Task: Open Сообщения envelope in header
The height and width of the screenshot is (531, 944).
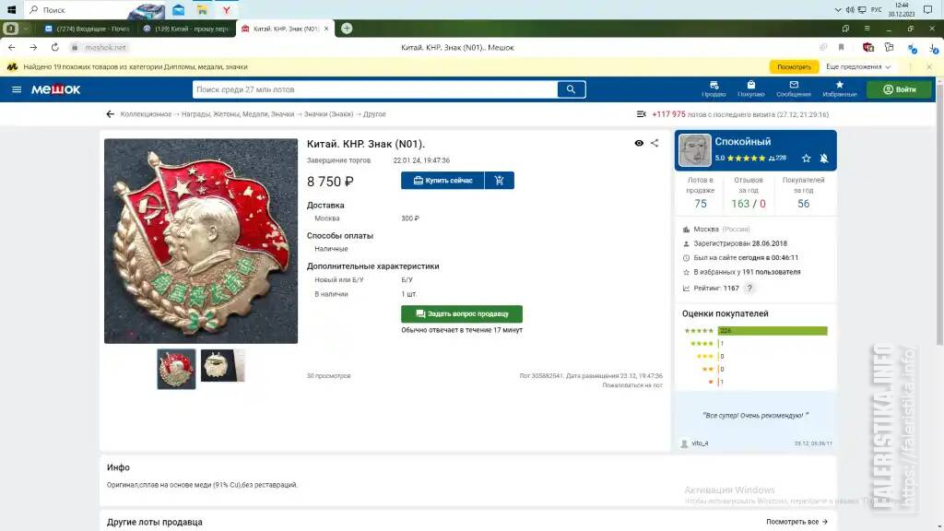Action: tap(794, 89)
